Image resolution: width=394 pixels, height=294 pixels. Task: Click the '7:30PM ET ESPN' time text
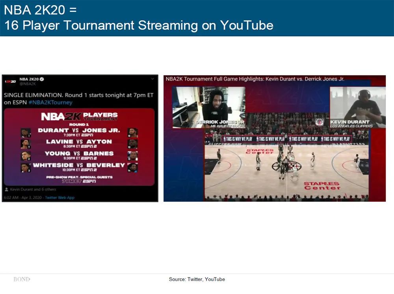pyautogui.click(x=78, y=135)
